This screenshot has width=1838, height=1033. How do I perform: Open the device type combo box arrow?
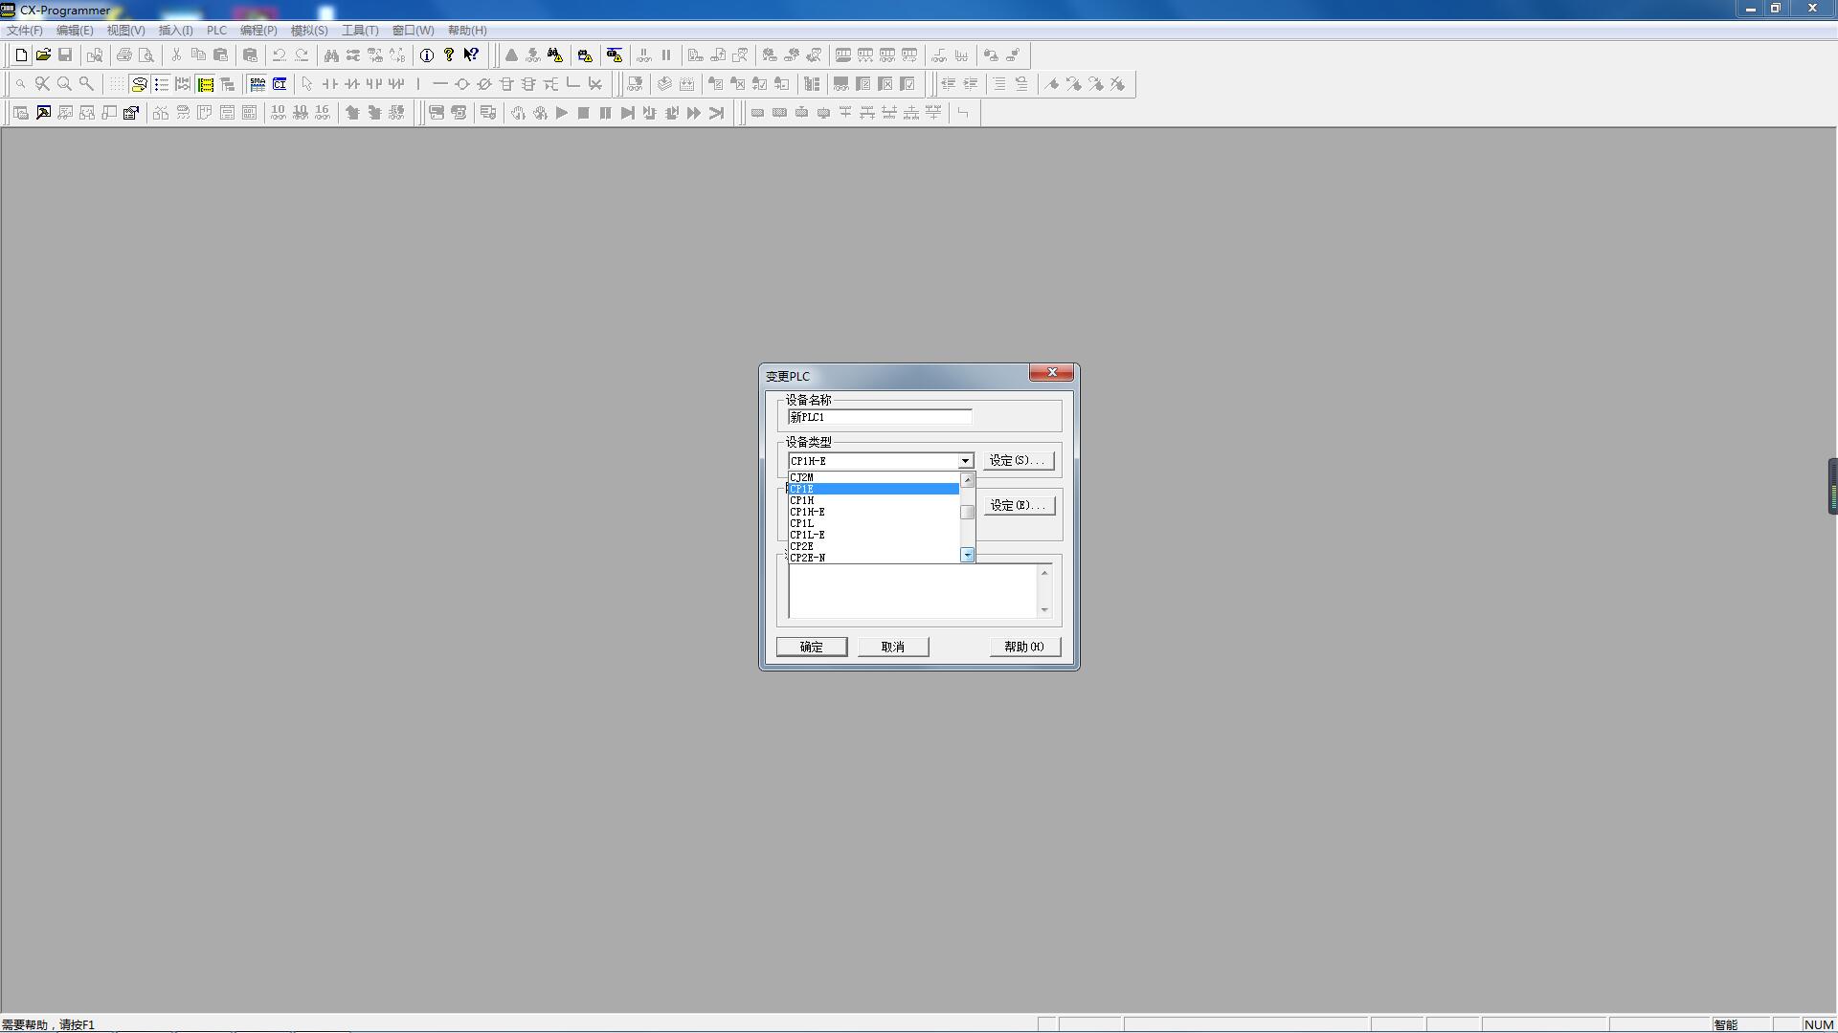point(965,461)
